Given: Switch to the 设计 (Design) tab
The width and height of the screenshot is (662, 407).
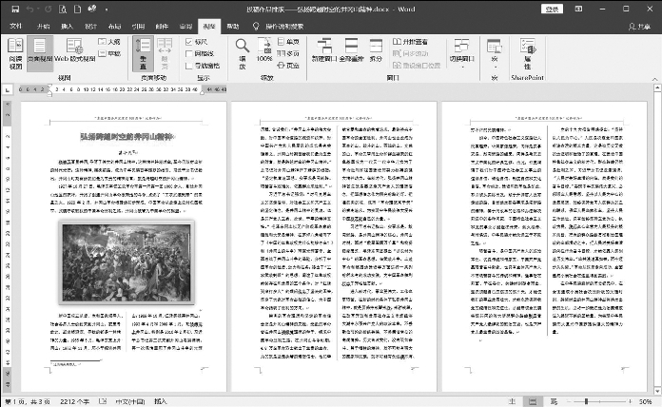Looking at the screenshot, I should [90, 27].
